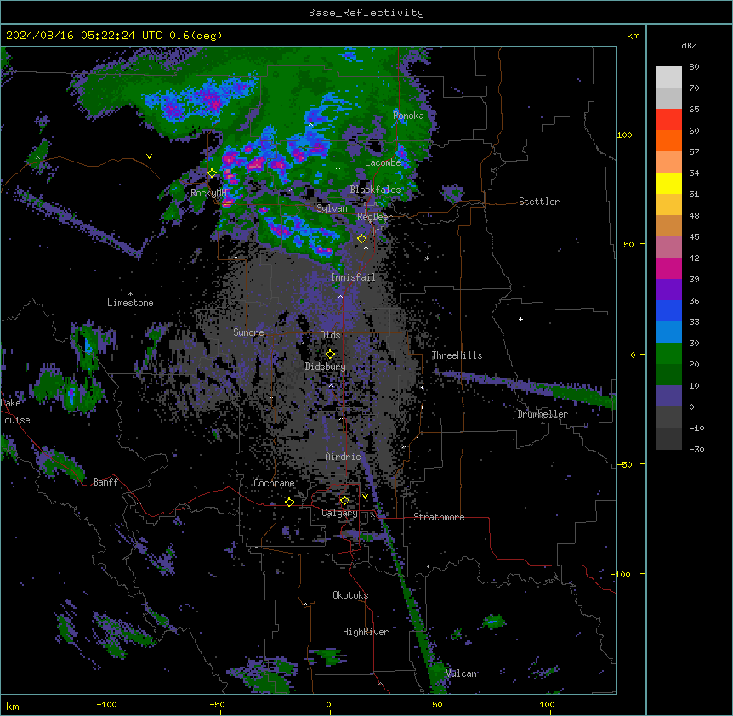Click the yellow diamond marker at Olds
Image resolution: width=733 pixels, height=716 pixels.
coord(330,355)
